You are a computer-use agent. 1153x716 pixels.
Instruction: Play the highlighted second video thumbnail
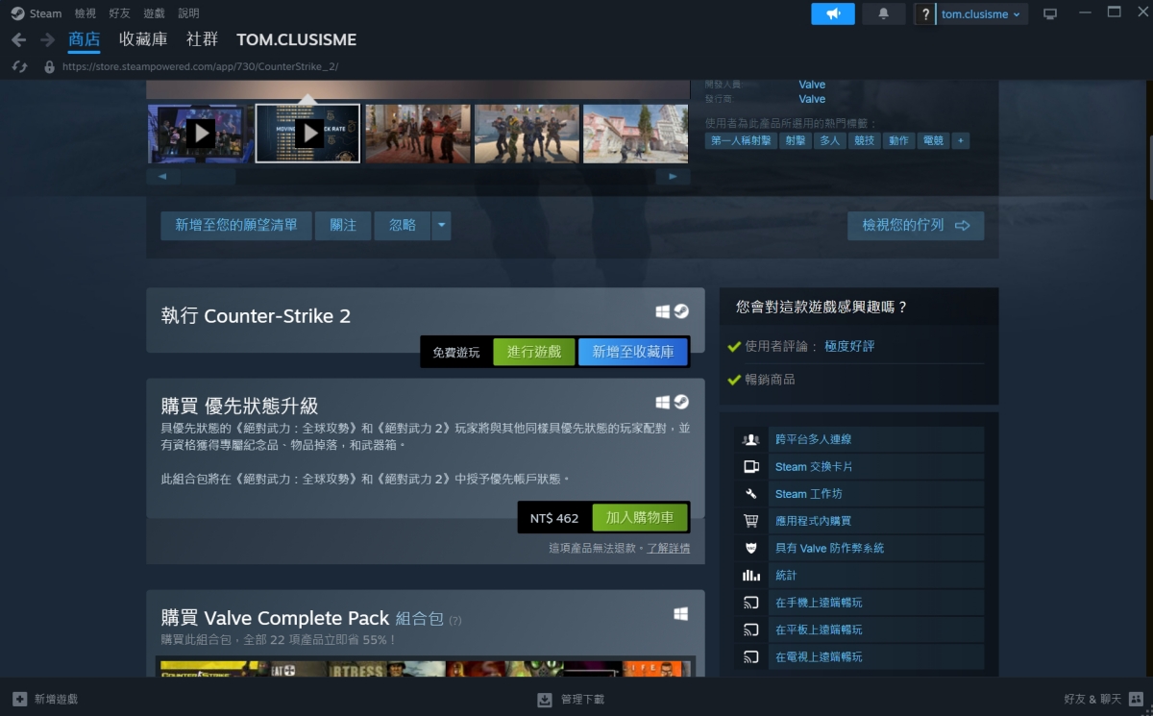pyautogui.click(x=307, y=134)
